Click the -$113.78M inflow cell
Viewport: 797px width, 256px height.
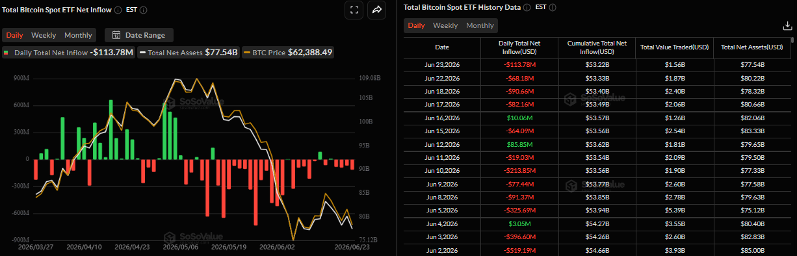519,65
